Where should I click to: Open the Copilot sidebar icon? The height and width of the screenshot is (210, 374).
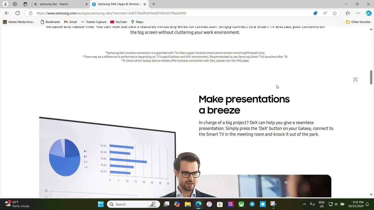pyautogui.click(x=368, y=13)
